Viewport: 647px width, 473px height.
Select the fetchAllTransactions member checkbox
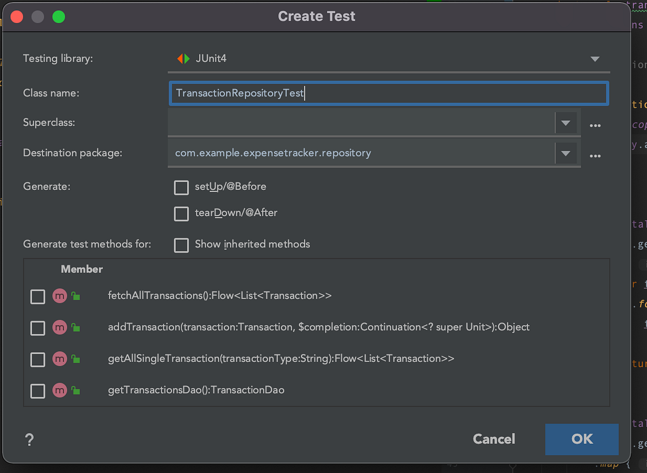pyautogui.click(x=38, y=296)
